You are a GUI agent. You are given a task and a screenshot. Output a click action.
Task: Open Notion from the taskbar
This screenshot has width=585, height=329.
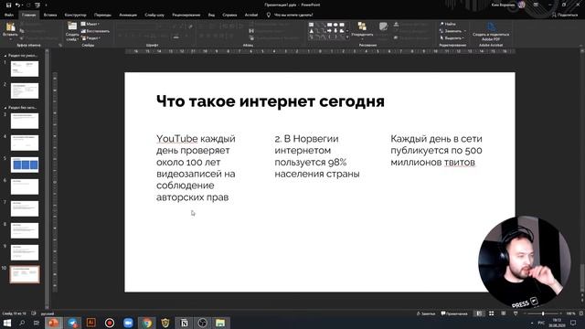point(184,323)
